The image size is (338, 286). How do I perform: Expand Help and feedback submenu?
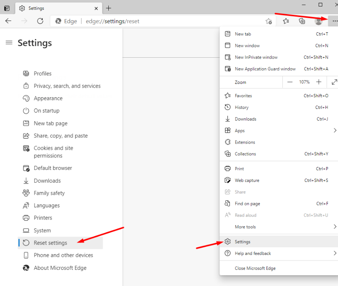click(x=278, y=253)
